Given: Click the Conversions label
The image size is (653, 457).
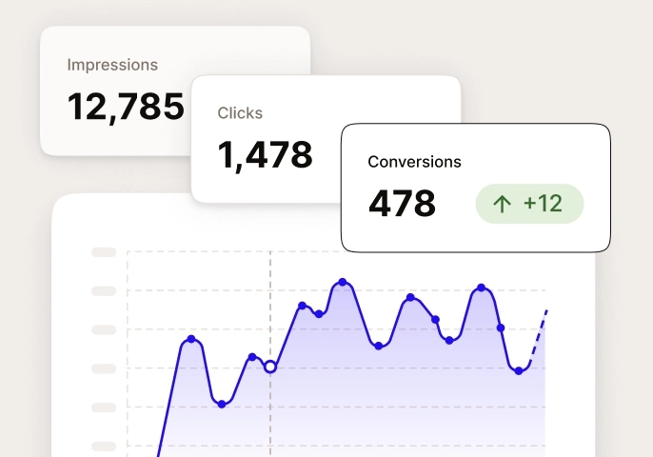Looking at the screenshot, I should point(414,162).
